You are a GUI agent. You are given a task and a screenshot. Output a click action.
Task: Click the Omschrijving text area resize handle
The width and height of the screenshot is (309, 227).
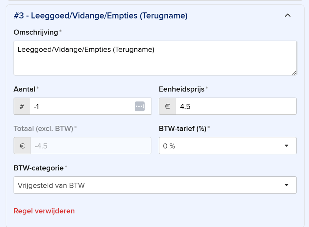[294, 73]
